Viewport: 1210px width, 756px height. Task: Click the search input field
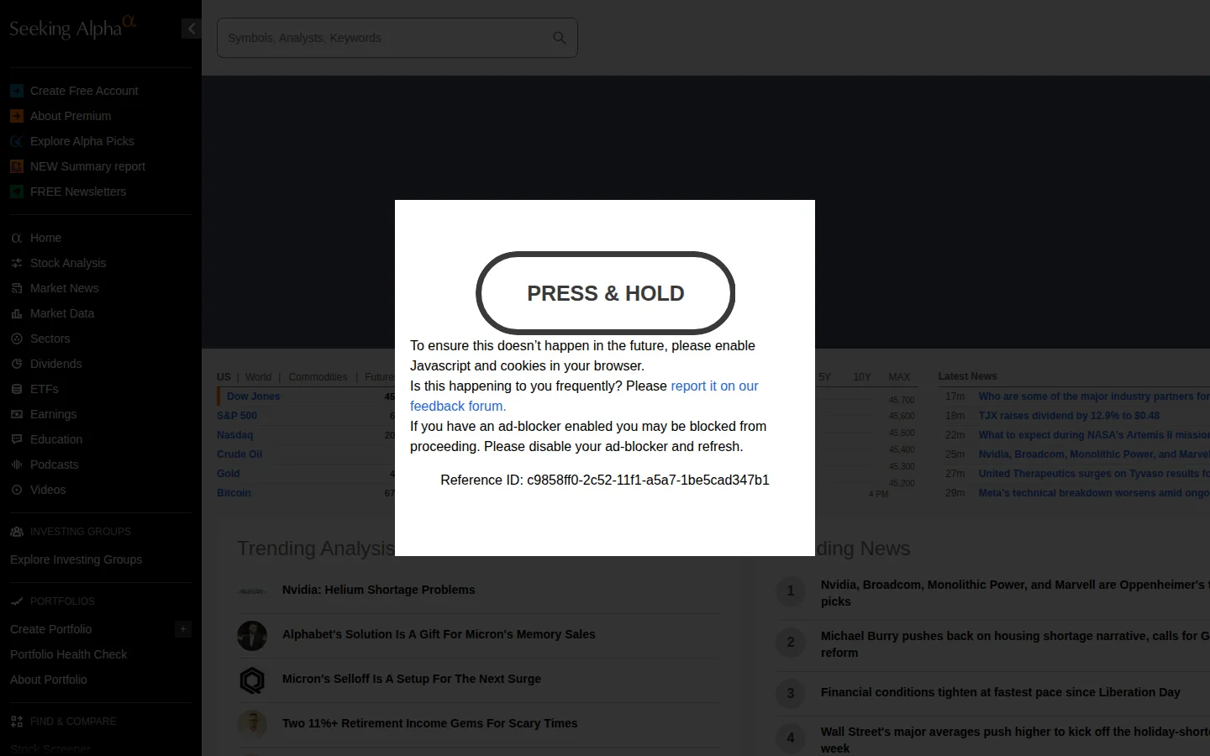point(382,38)
